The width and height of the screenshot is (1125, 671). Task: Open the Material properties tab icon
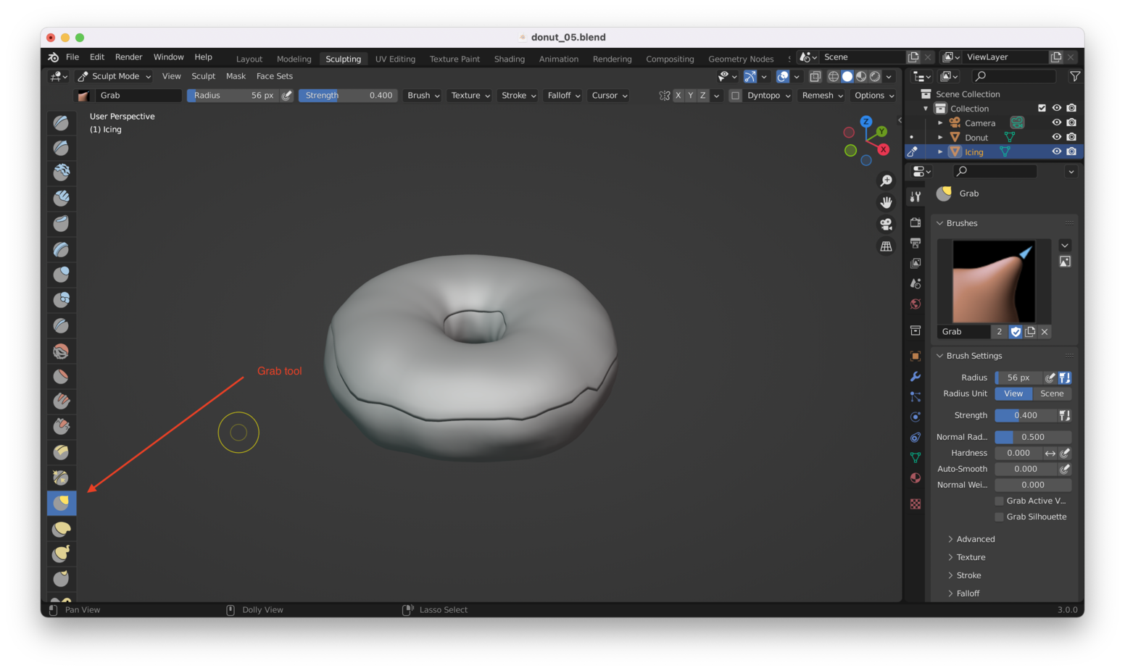(916, 478)
